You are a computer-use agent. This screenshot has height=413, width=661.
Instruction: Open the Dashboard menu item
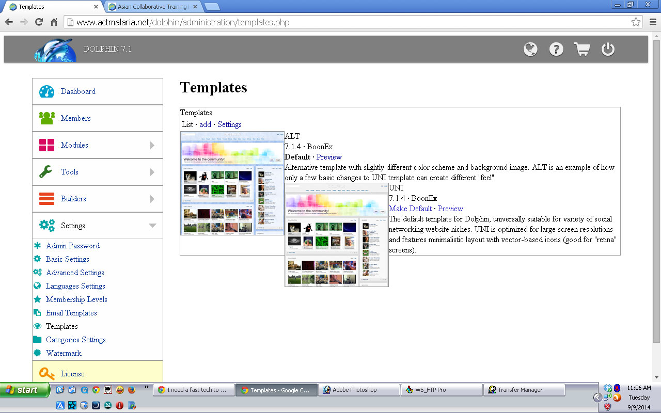click(98, 91)
